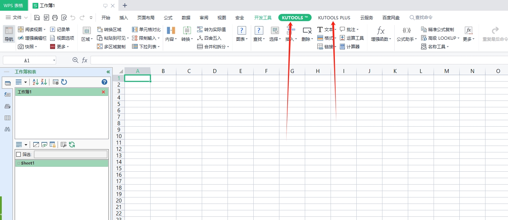
Task: Sort workbooks descending Z to A
Action: pos(44,82)
